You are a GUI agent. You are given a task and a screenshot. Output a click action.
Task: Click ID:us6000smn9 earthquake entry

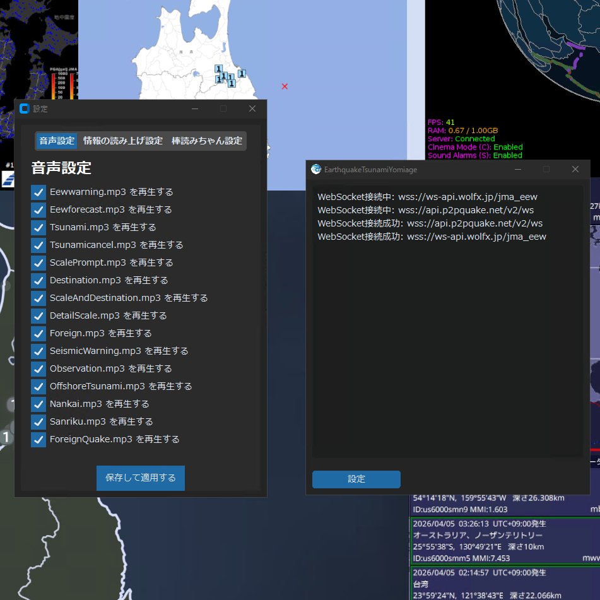pyautogui.click(x=505, y=504)
